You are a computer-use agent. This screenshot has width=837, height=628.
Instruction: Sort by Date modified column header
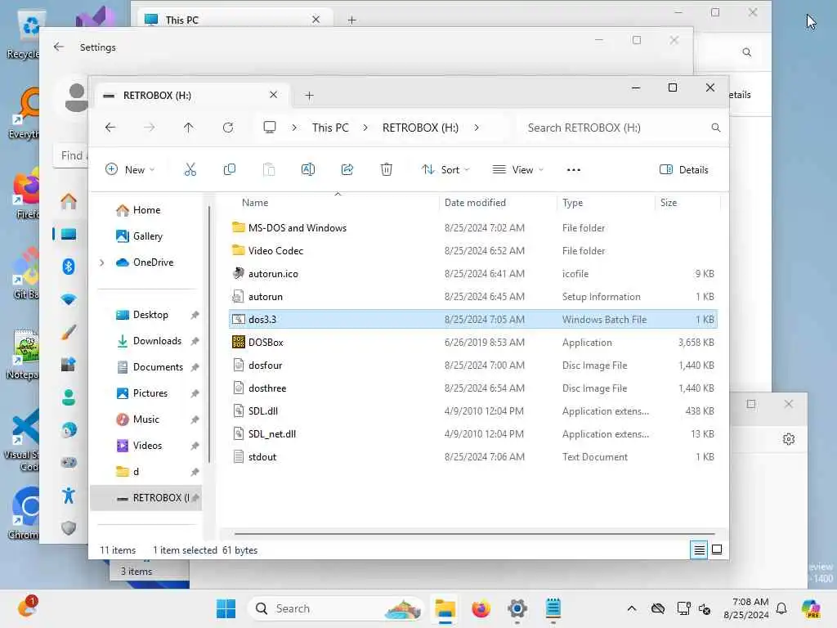tap(475, 203)
